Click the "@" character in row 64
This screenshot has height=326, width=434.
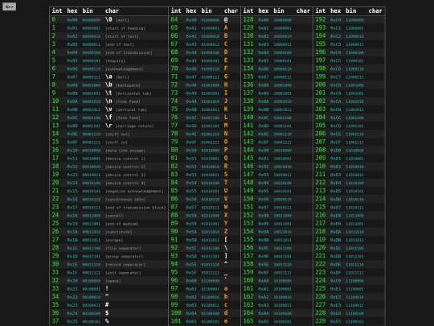(226, 19)
